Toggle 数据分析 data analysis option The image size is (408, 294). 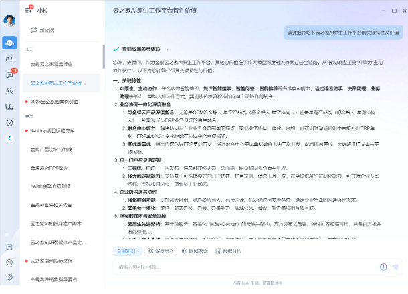click(x=229, y=251)
